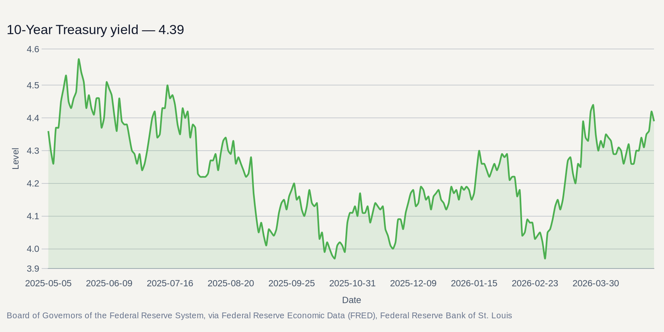Select the 2025-10-31 date label

pos(352,283)
